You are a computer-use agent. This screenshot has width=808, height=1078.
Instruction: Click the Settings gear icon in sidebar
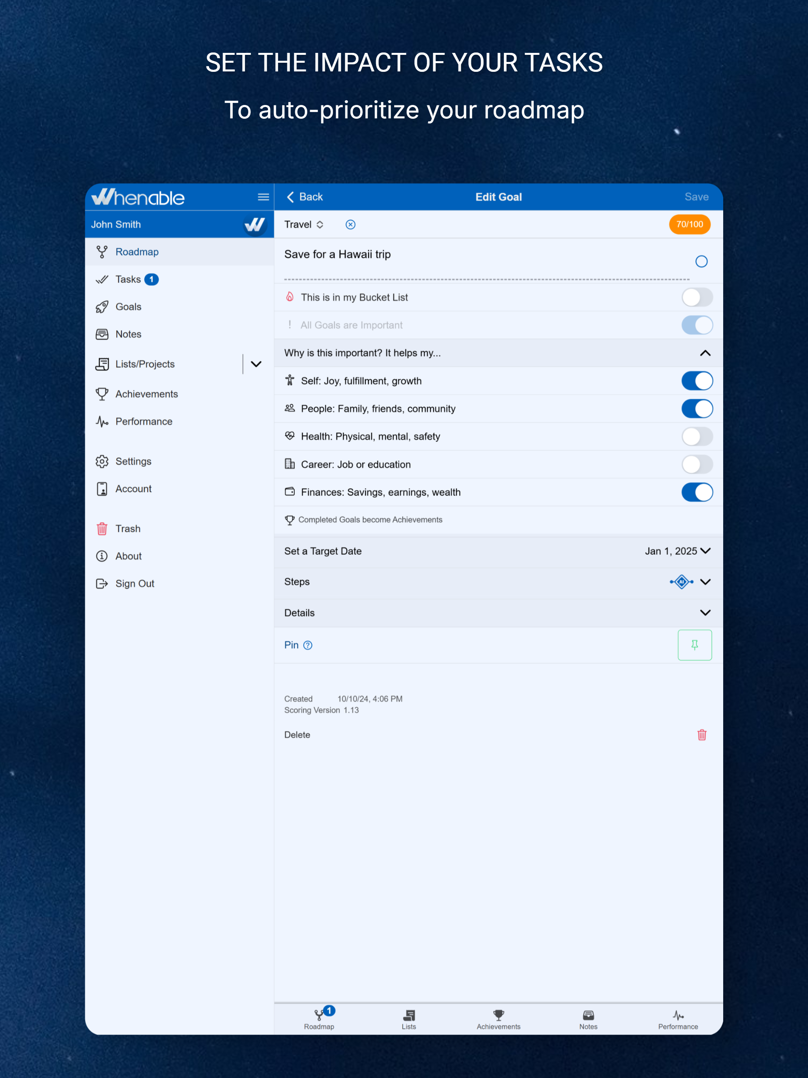(102, 462)
